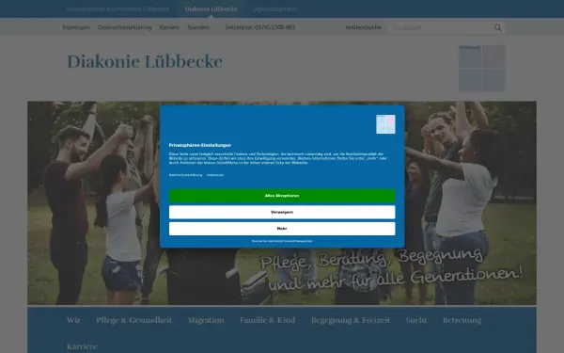Open the Pflege & Gesundheit menu
The height and width of the screenshot is (353, 564).
(133, 320)
